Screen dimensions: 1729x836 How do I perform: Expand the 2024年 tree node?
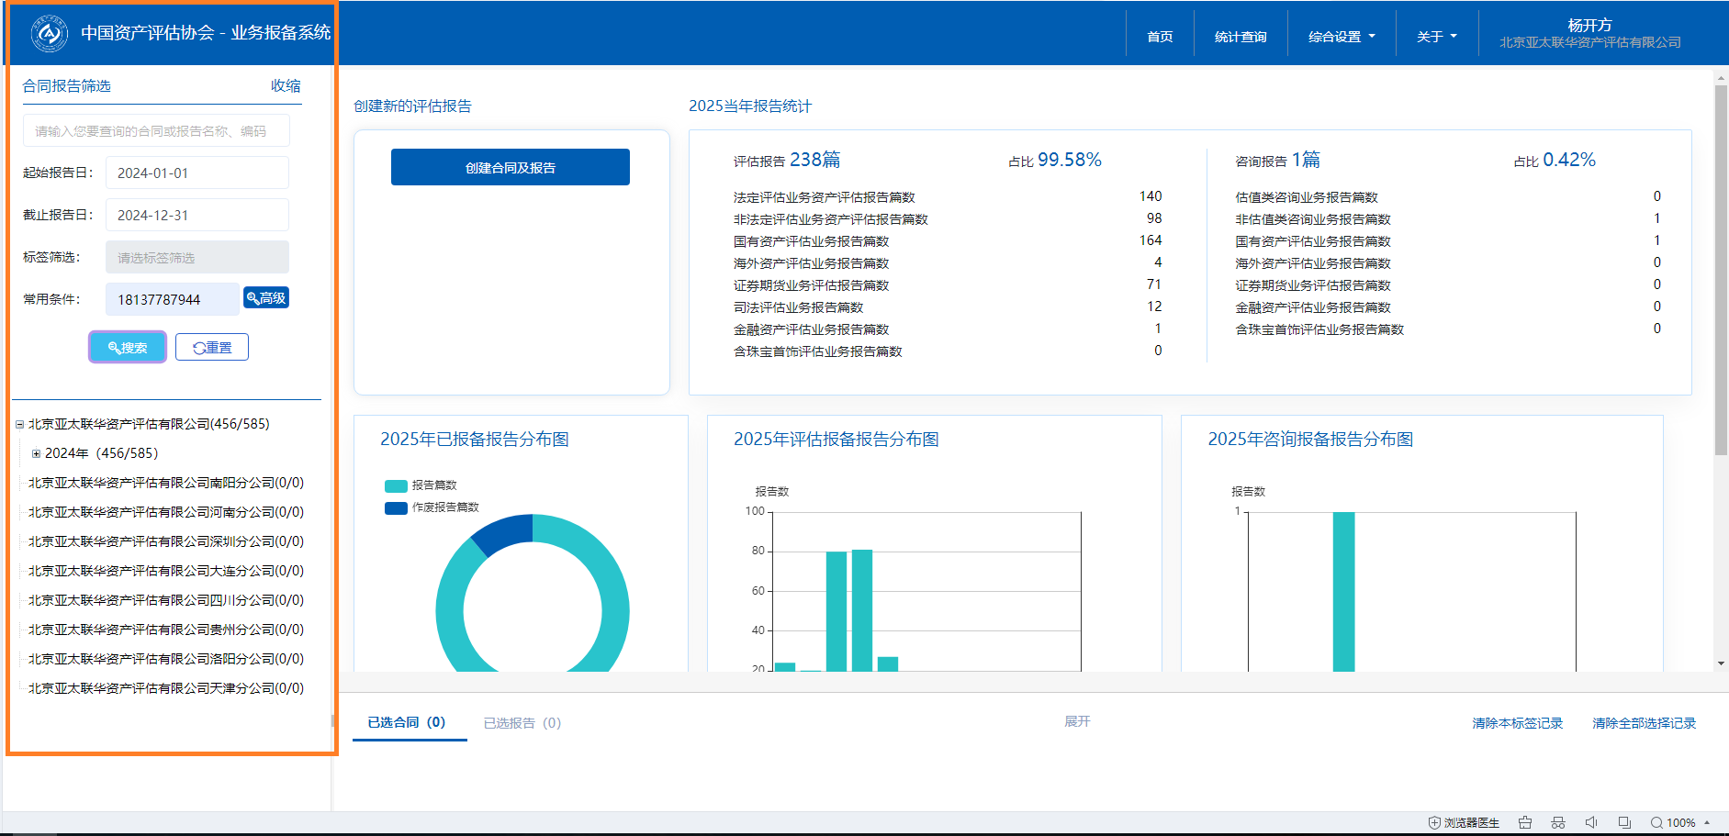[x=36, y=453]
